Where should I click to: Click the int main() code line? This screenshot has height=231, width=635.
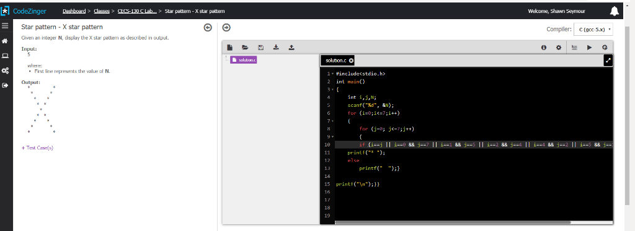click(351, 82)
